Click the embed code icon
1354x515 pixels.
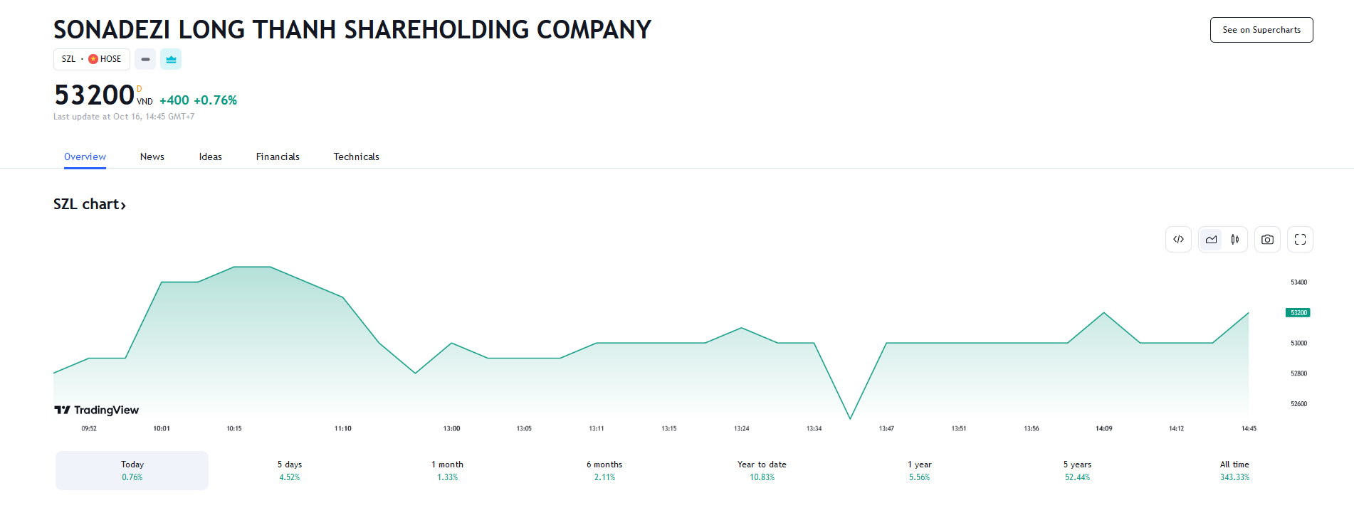point(1178,240)
